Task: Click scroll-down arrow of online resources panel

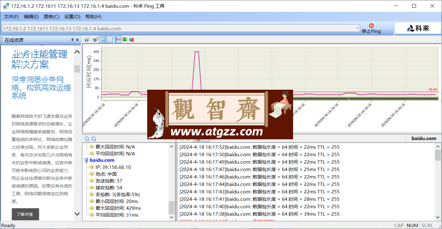Action: pos(77,214)
